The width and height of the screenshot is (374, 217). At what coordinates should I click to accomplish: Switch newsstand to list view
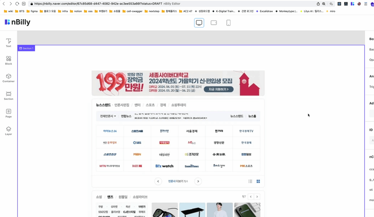point(250,181)
